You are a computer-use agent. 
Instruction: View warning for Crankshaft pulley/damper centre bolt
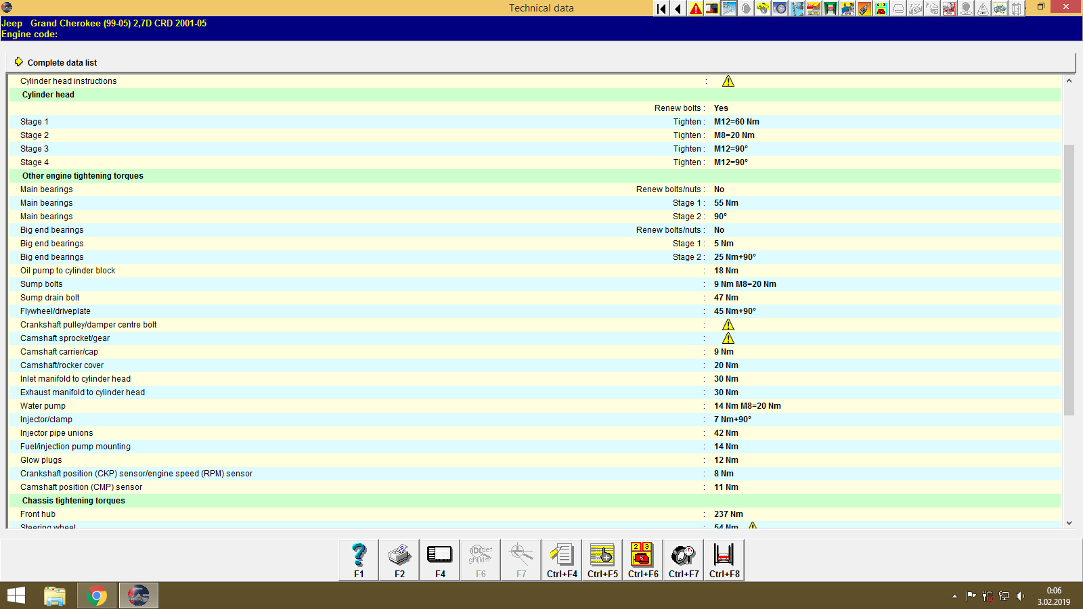[x=728, y=325]
